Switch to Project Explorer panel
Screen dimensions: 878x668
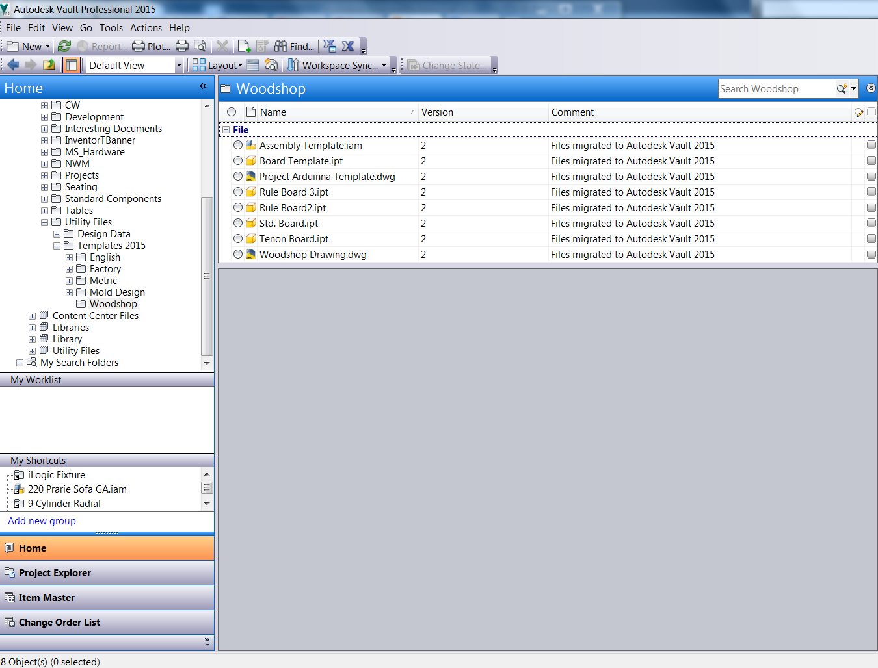(107, 572)
